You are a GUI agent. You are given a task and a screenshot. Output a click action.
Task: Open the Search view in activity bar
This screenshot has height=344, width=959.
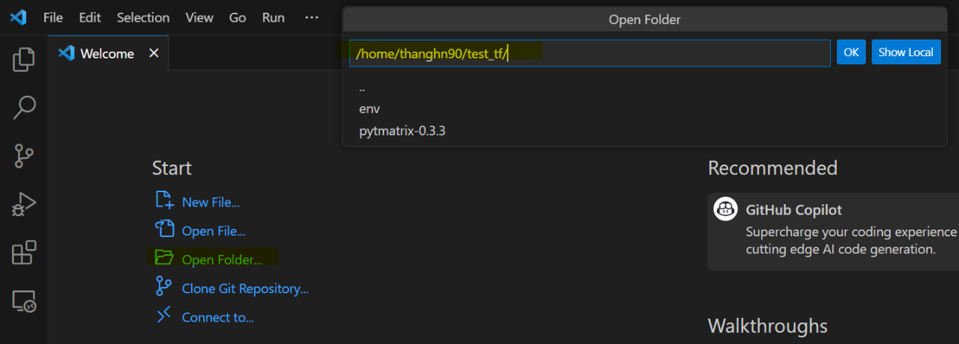point(24,108)
